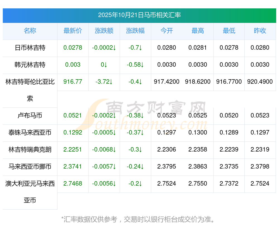The width and height of the screenshot is (279, 228).
Task: Click the row name 林吉特哥伦比亚比索
Action: point(30,90)
